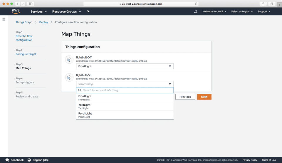Click the lightbulbOff device cube icon
The height and width of the screenshot is (163, 282).
click(69, 60)
